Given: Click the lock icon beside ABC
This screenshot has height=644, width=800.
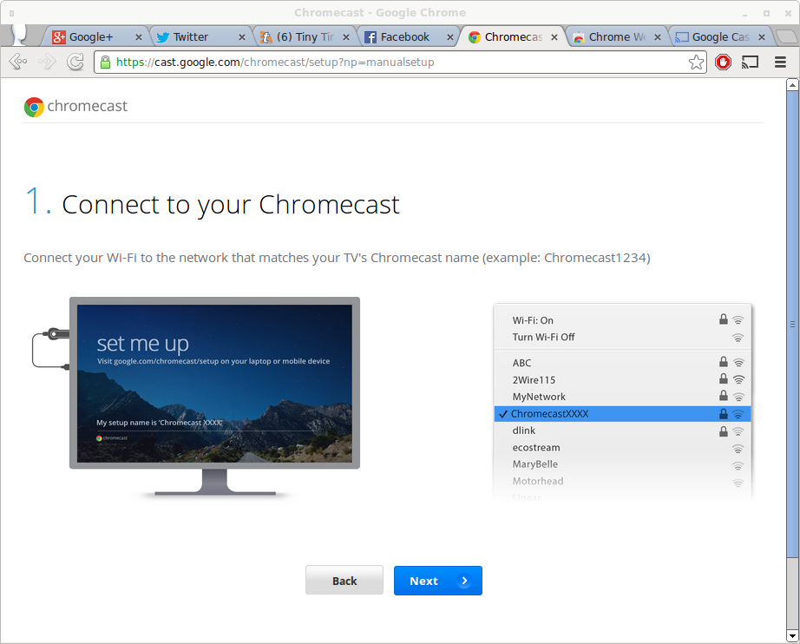Looking at the screenshot, I should [724, 362].
